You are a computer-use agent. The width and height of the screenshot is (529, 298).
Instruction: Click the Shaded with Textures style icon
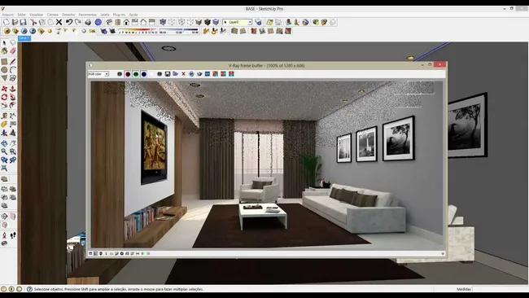[x=208, y=22]
